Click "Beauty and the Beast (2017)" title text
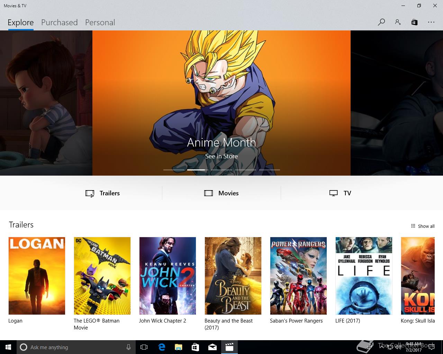The image size is (443, 354). (x=229, y=324)
